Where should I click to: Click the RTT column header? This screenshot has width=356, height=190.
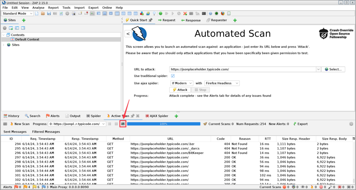(x=267, y=139)
